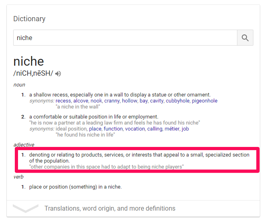263x219 pixels.
Task: Open the 'cranny' synonym link
Action: pos(112,100)
